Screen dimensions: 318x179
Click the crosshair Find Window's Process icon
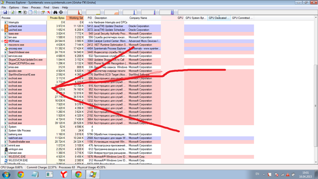click(61, 12)
